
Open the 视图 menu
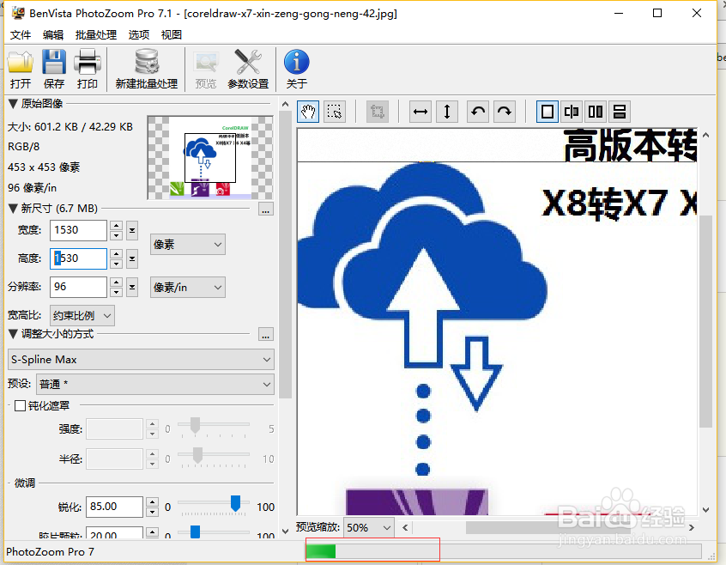click(172, 34)
